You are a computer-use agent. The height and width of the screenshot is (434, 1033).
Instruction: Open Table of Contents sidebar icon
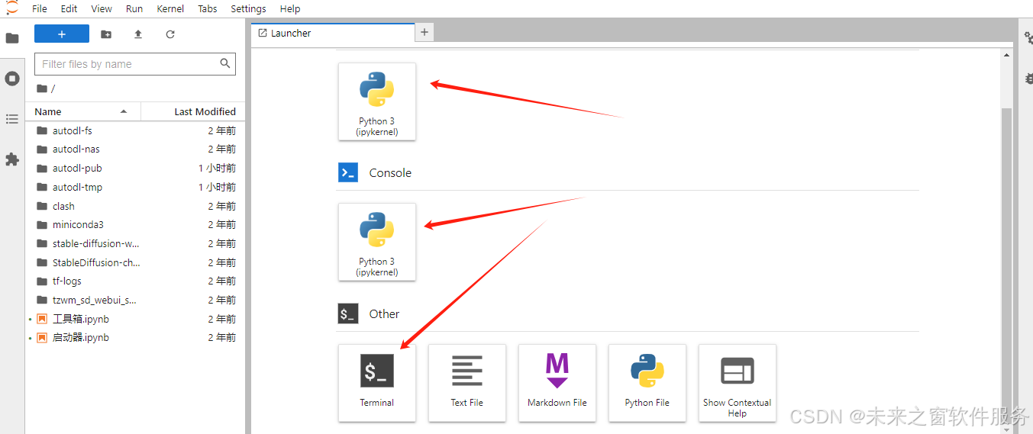[x=12, y=119]
